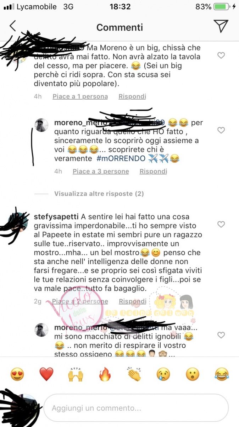Like stefysapetti's comment with the heart
The width and height of the screenshot is (239, 427).
pos(221,224)
